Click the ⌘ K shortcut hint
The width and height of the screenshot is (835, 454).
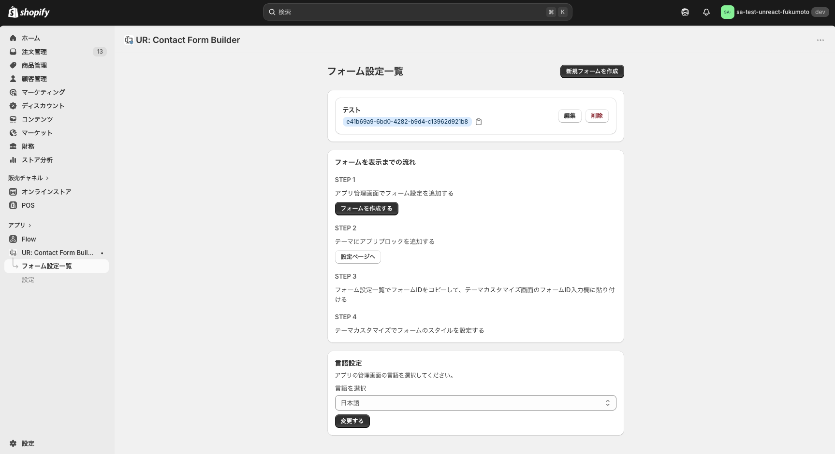click(x=557, y=12)
